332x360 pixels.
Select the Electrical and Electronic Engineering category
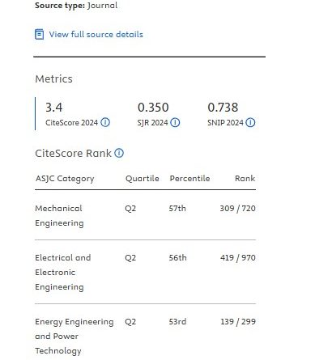pos(63,272)
